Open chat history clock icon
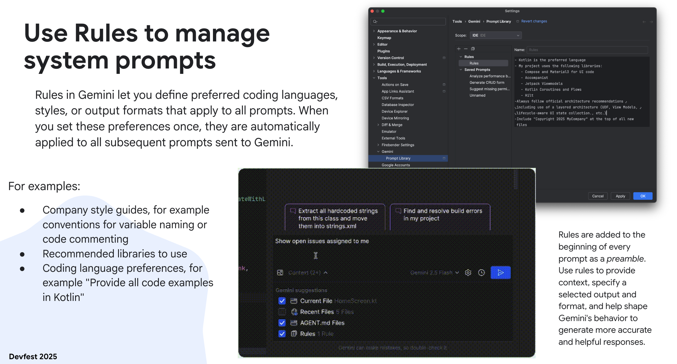 (481, 272)
